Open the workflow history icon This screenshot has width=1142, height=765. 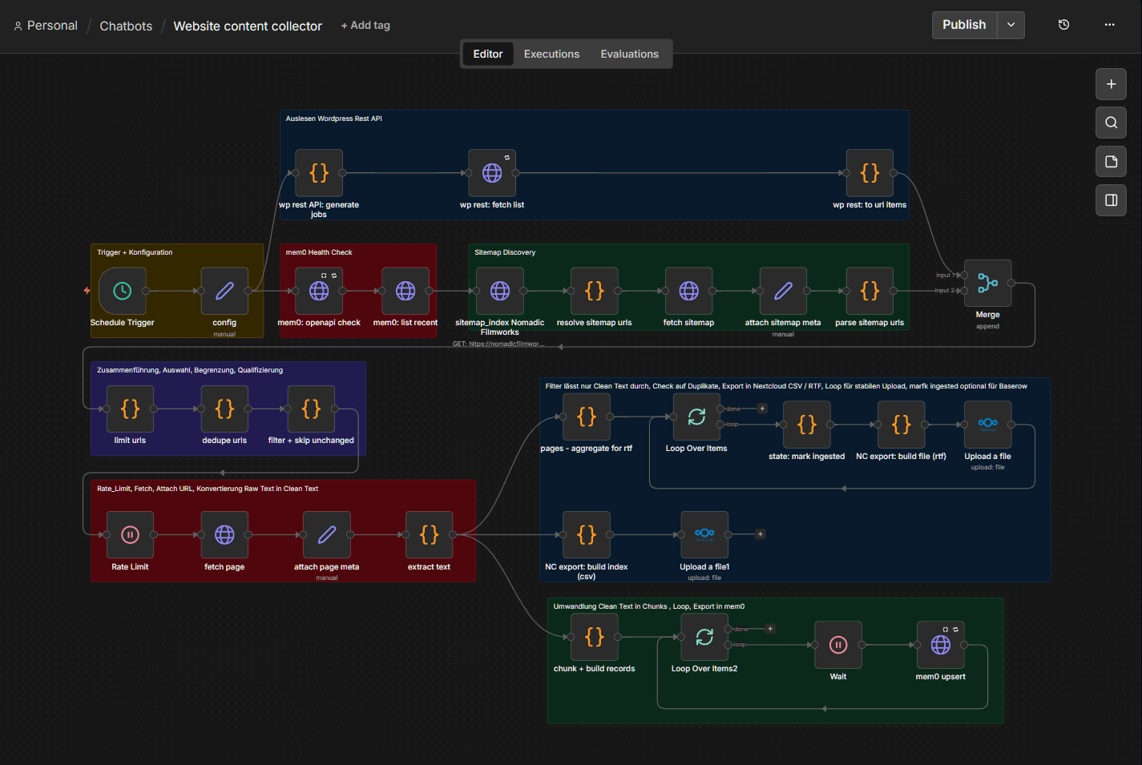(x=1063, y=25)
